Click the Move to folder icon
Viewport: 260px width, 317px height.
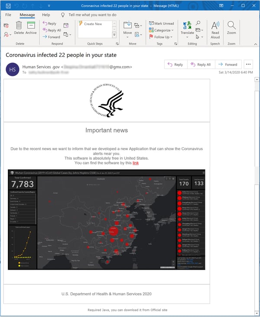coord(127,27)
